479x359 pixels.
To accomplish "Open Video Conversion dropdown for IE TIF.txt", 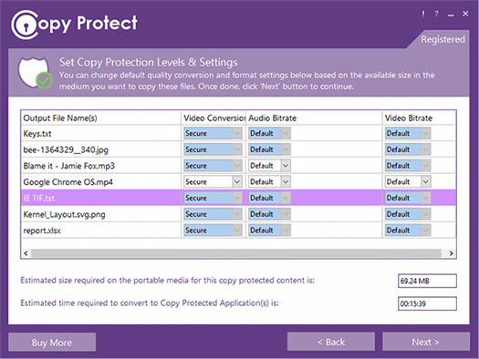I will pyautogui.click(x=213, y=198).
